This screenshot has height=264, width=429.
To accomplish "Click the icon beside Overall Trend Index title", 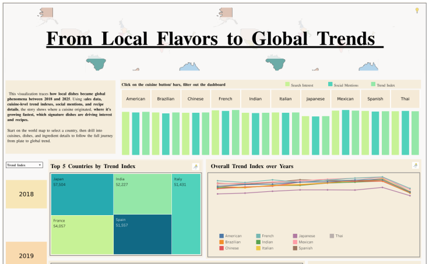I will tap(416, 165).
